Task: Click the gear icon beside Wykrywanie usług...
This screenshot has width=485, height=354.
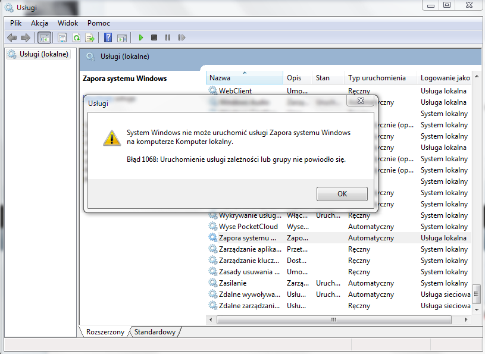Action: click(x=213, y=215)
